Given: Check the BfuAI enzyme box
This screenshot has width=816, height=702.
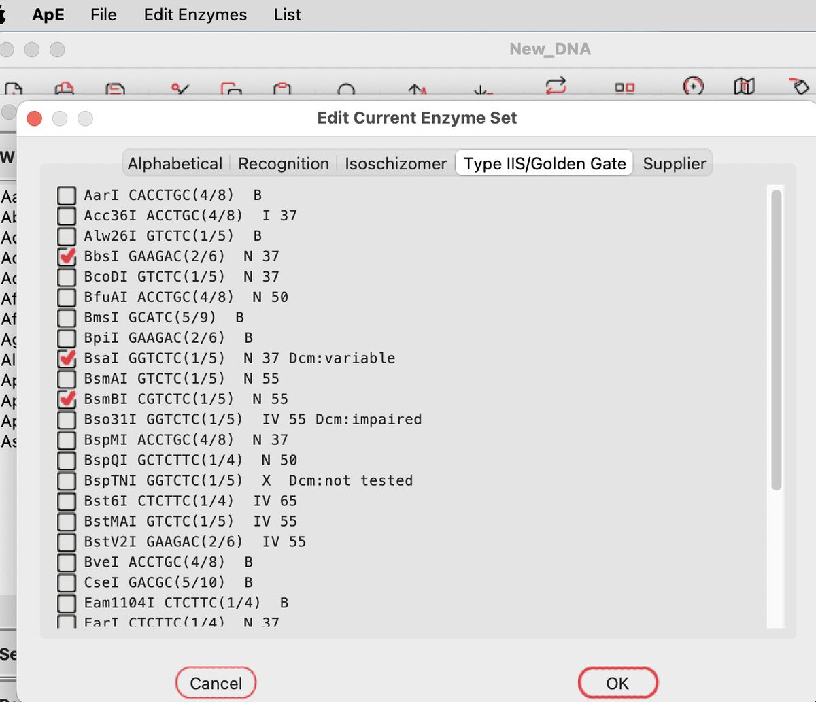Looking at the screenshot, I should [67, 298].
